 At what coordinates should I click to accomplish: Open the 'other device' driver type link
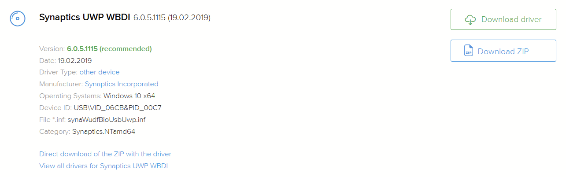click(100, 72)
